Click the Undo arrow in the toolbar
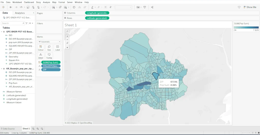The image size is (260, 135). pyautogui.click(x=11, y=7)
